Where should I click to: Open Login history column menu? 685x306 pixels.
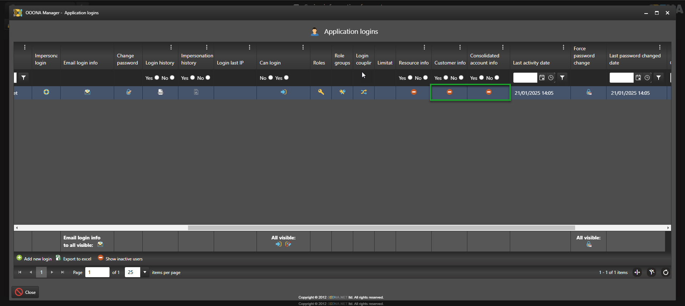tap(171, 47)
